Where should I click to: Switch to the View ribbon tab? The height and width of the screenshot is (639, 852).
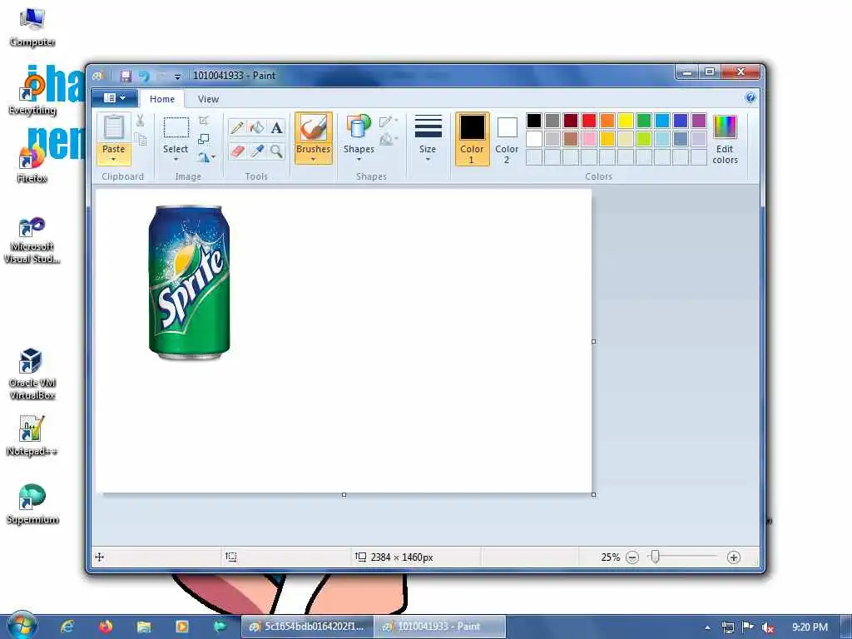208,99
